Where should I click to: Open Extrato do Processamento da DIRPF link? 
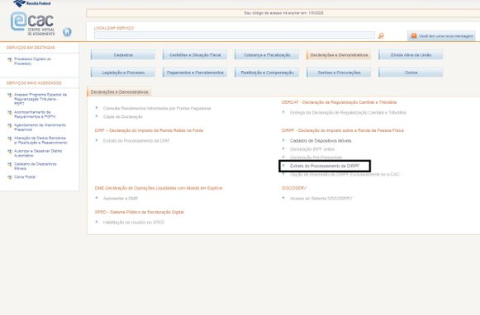[325, 167]
